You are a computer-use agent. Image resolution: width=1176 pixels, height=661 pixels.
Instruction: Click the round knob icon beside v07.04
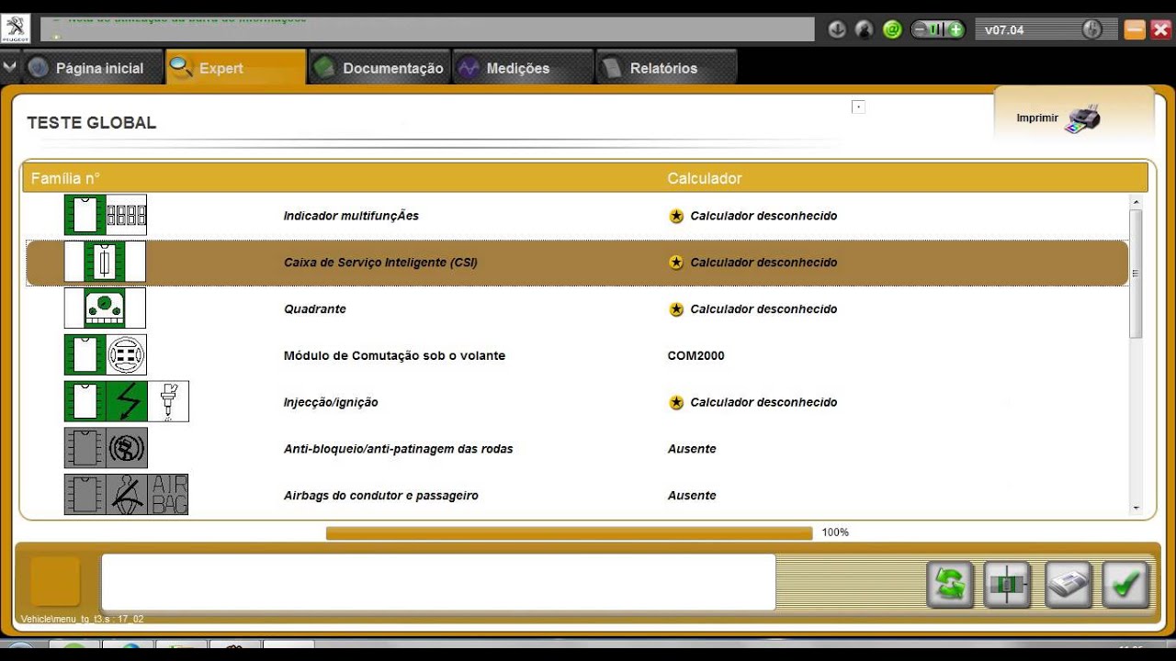click(1091, 29)
